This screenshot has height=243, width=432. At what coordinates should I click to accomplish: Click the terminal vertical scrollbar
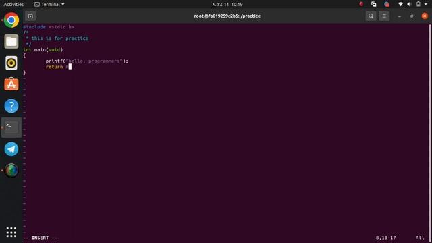pyautogui.click(x=430, y=133)
